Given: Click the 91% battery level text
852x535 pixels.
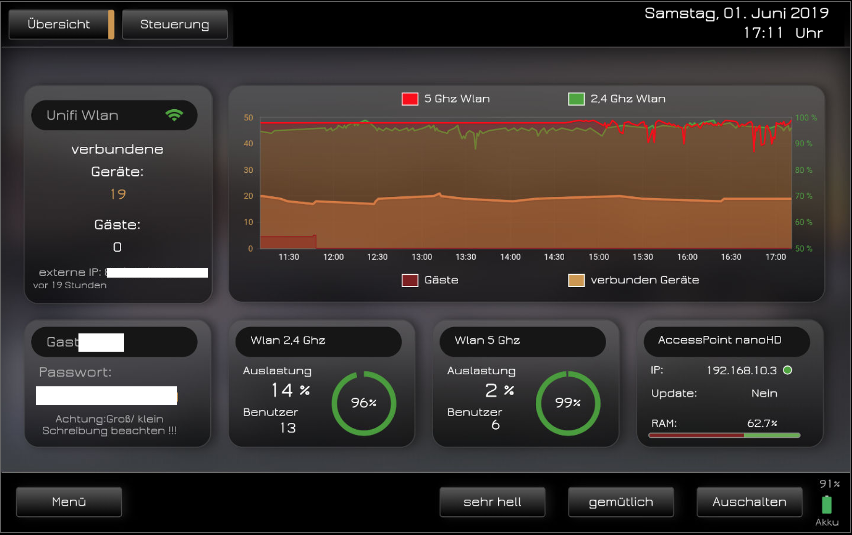Looking at the screenshot, I should pyautogui.click(x=829, y=484).
